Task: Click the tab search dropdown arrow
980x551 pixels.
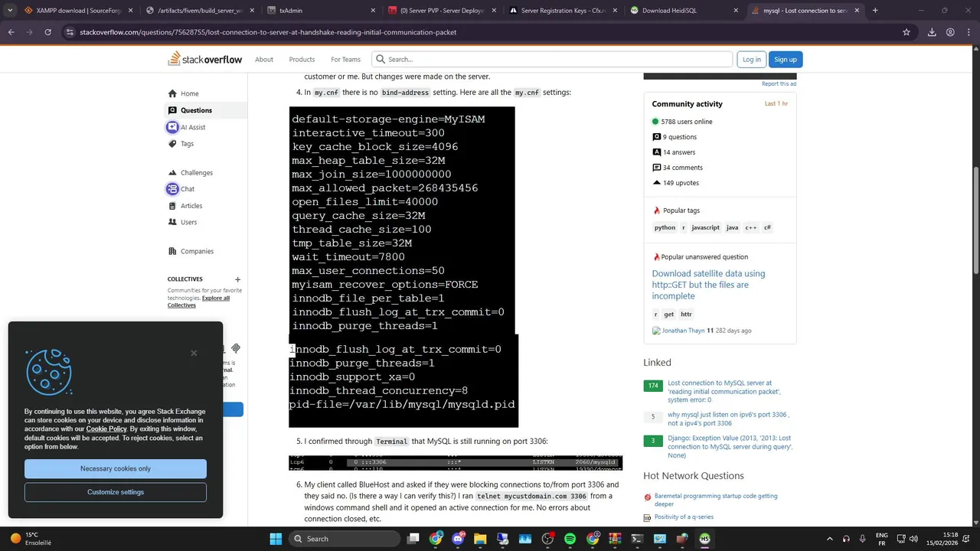Action: [10, 11]
